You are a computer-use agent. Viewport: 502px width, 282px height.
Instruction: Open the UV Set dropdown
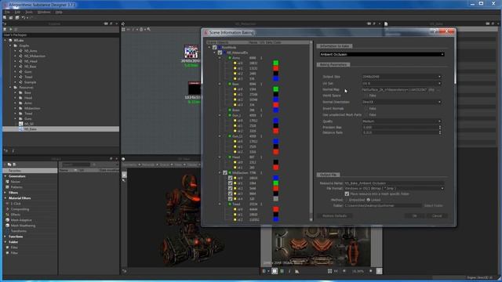(x=402, y=83)
